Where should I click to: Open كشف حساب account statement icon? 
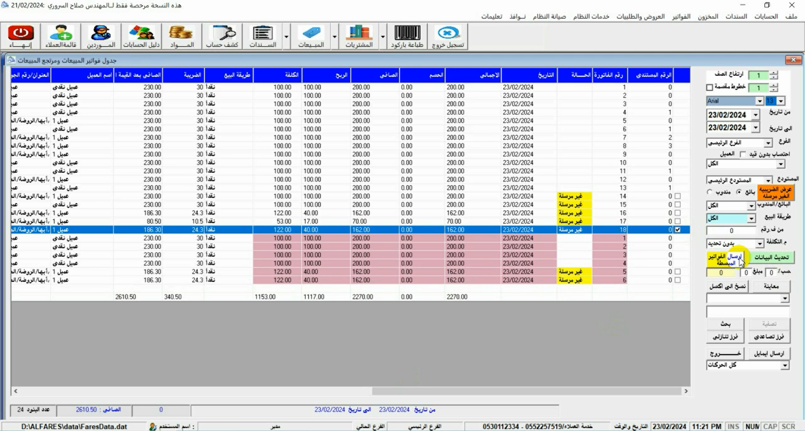[x=222, y=36]
